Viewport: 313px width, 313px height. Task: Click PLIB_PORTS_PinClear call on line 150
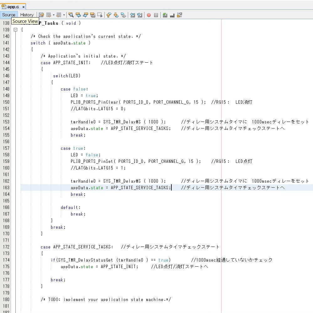(138, 102)
